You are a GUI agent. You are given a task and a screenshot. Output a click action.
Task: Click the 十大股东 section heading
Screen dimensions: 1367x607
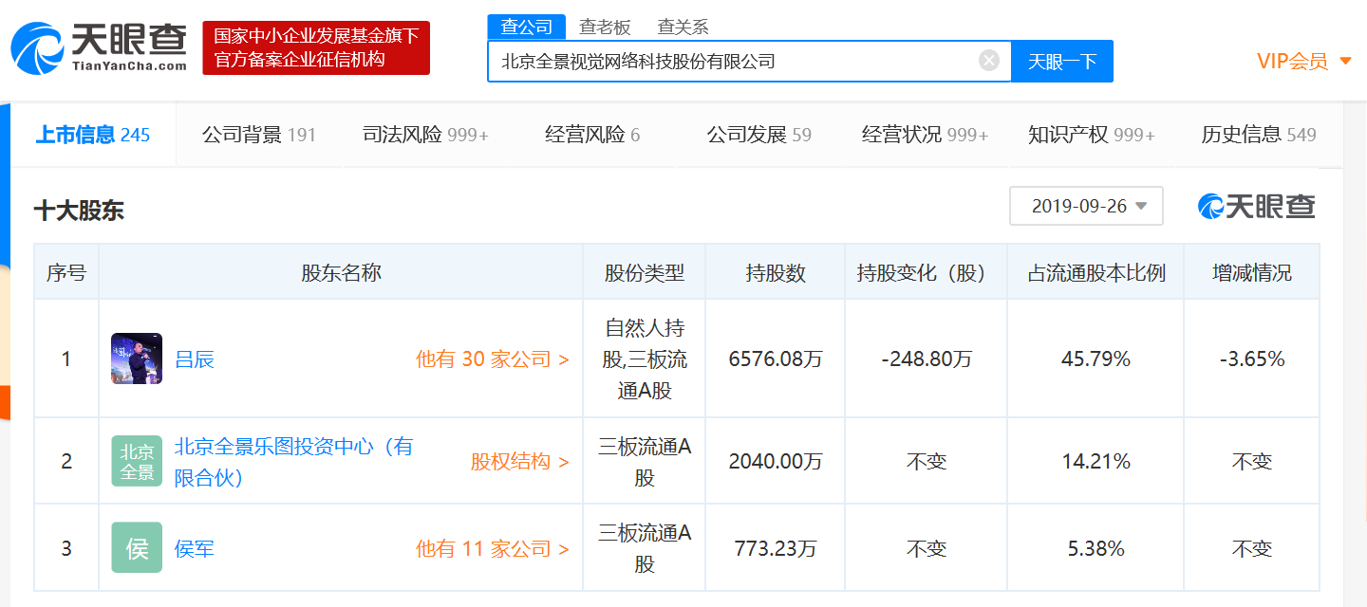[x=79, y=211]
